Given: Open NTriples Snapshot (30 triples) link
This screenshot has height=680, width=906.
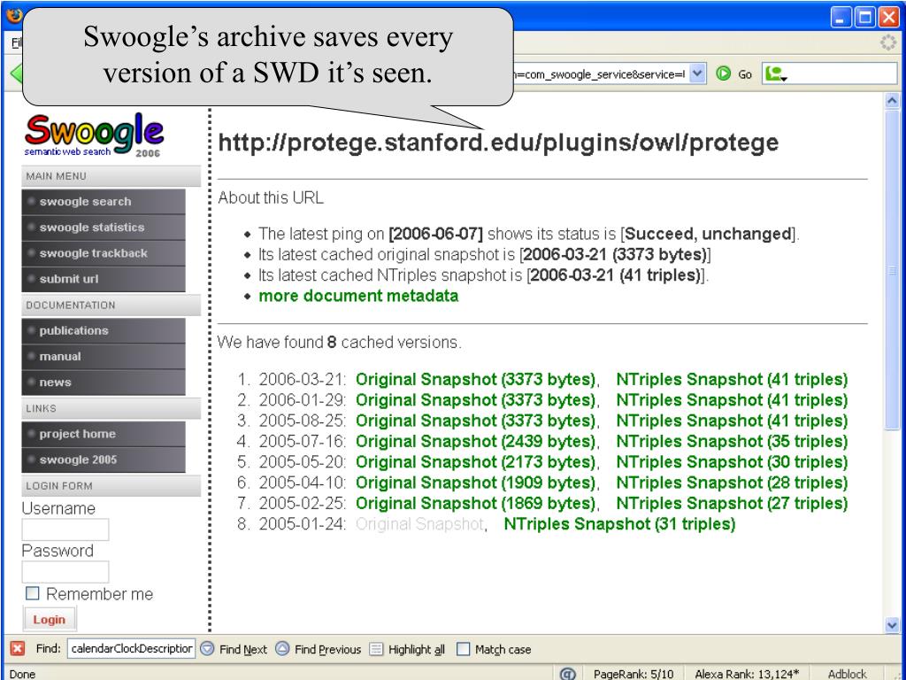Looking at the screenshot, I should coord(732,462).
